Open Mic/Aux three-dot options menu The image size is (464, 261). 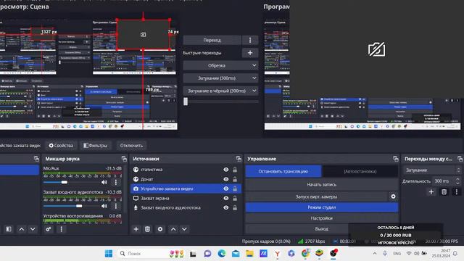pyautogui.click(x=116, y=182)
